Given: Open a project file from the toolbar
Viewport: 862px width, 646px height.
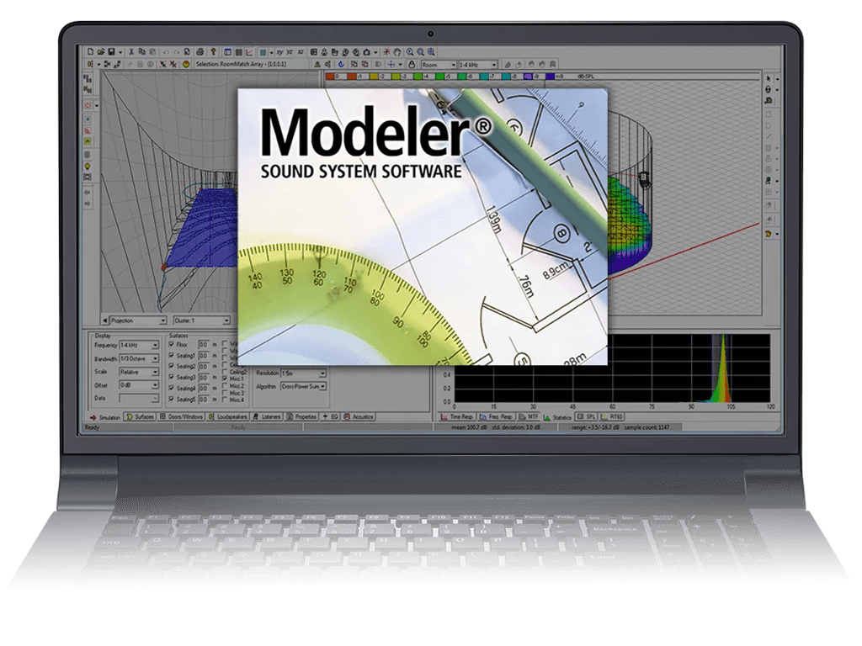Looking at the screenshot, I should pos(100,52).
